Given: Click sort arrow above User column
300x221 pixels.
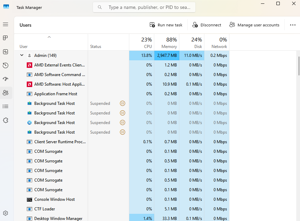Looking at the screenshot, I should [49, 37].
